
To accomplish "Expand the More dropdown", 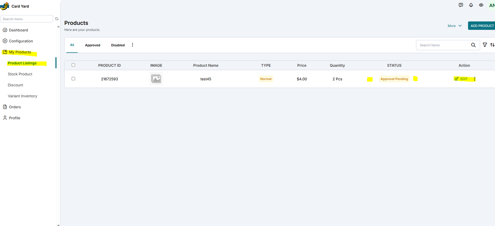I will 454,26.
